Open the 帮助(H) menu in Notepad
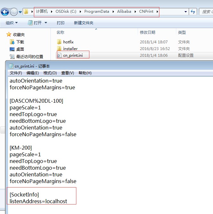This screenshot has width=213, height=214. pyautogui.click(x=85, y=73)
